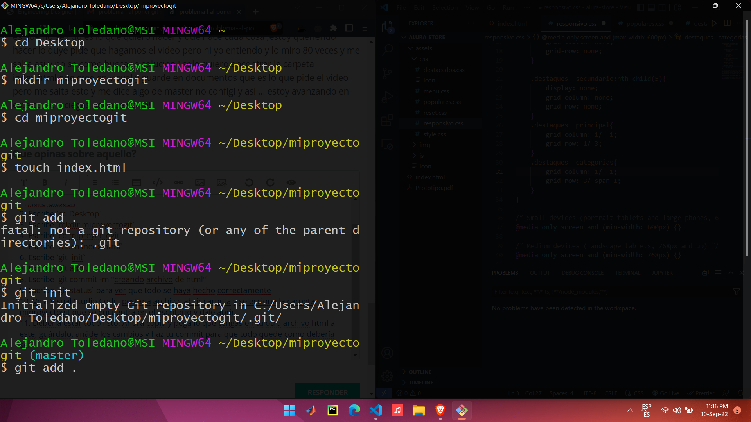Click filter funnel icon in Problems panel
The image size is (751, 422).
(736, 292)
